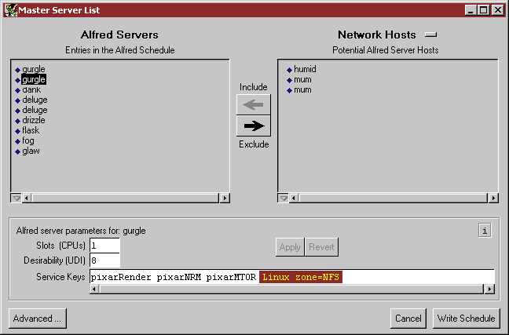Select the glaw server entry
509x335 pixels.
pyautogui.click(x=31, y=151)
